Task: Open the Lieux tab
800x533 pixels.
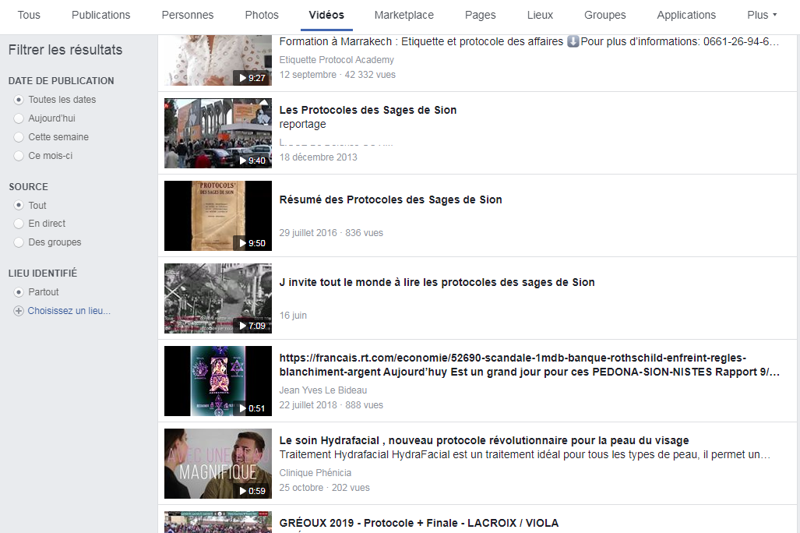Action: pyautogui.click(x=540, y=16)
